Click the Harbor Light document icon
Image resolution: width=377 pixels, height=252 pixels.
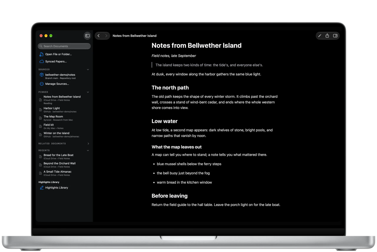point(41,110)
